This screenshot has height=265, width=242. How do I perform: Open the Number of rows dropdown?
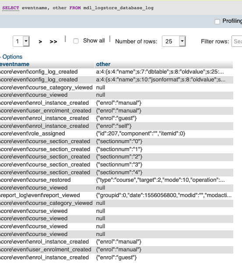[174, 41]
